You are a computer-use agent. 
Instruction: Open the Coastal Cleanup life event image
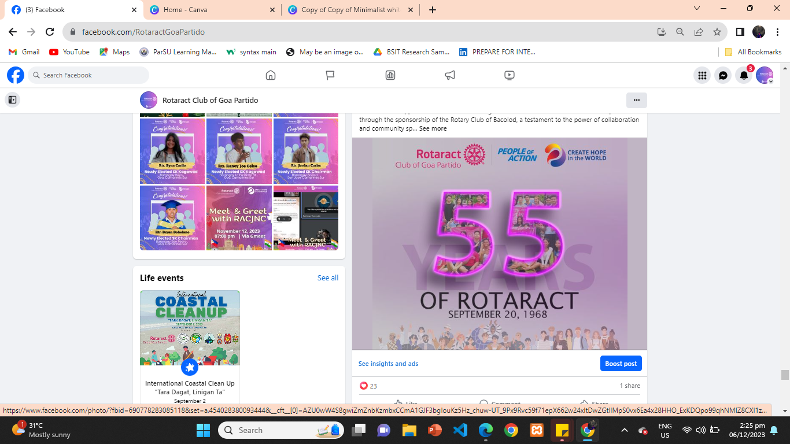coord(190,328)
